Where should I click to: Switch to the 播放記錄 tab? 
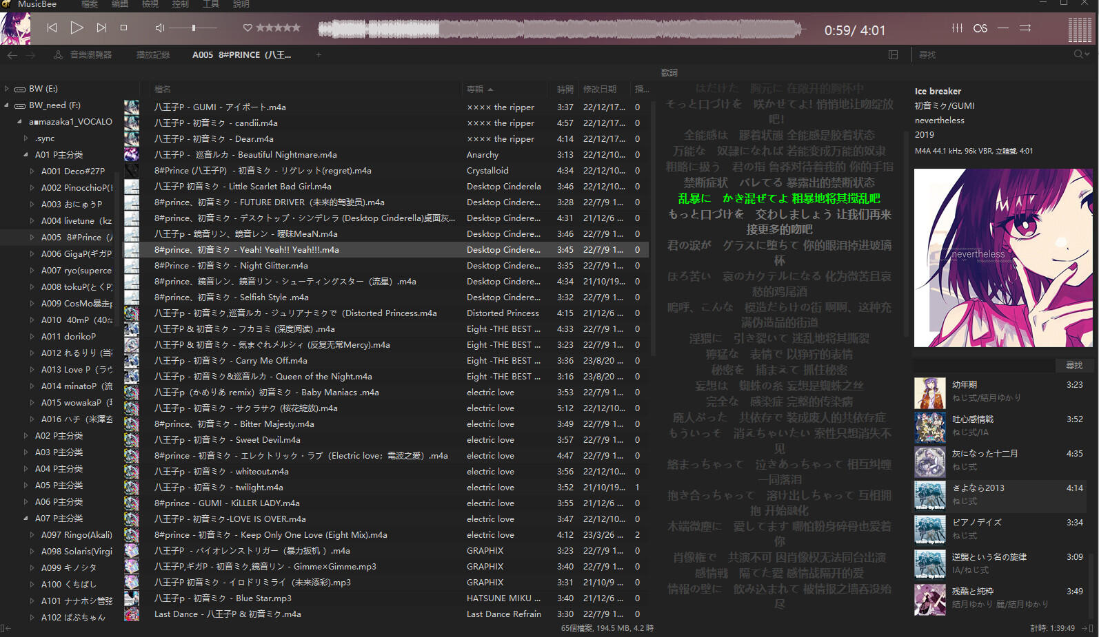(152, 55)
